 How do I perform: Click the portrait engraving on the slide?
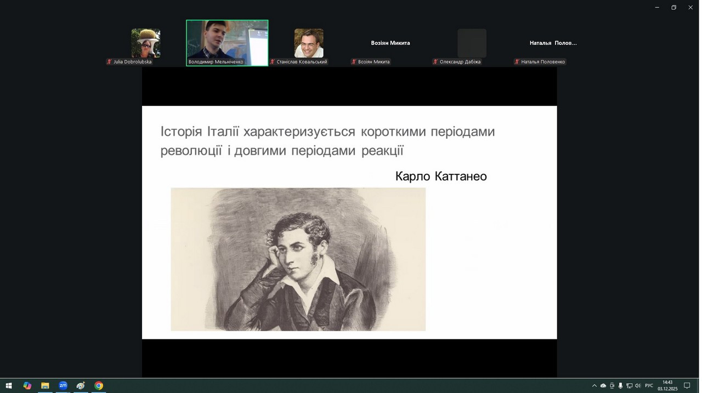pyautogui.click(x=298, y=259)
